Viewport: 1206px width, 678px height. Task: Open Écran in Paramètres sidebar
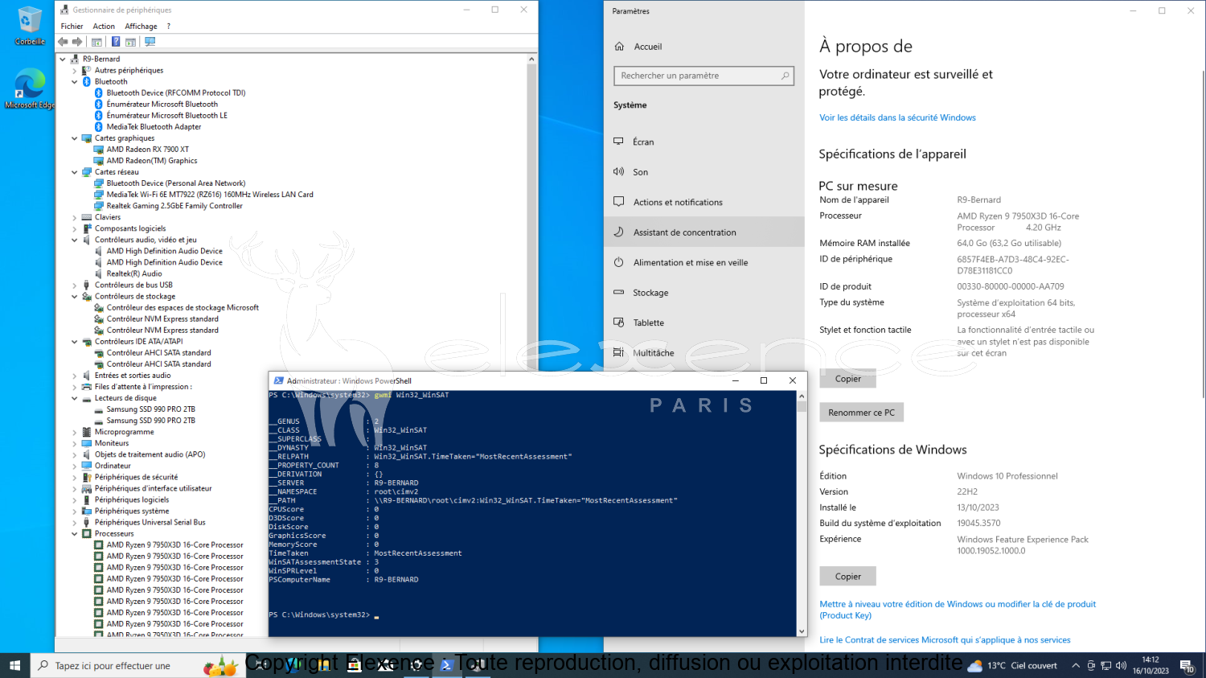(x=703, y=142)
